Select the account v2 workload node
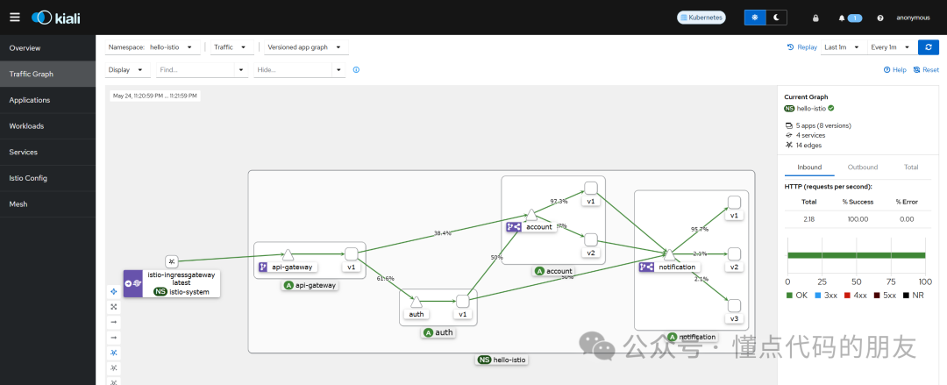This screenshot has height=385, width=947. 591,240
